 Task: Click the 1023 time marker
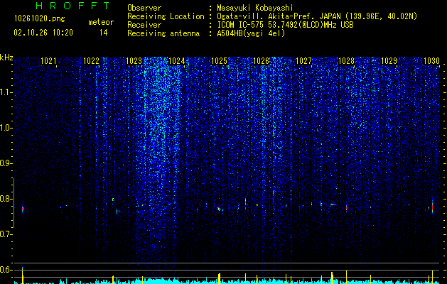pos(134,60)
